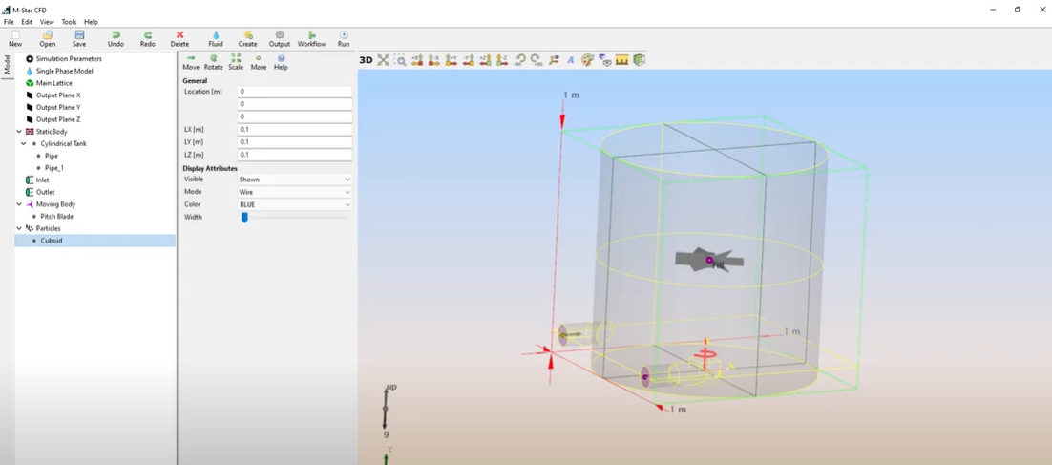The image size is (1052, 465).
Task: Collapse the StaticBody tree node
Action: (x=19, y=132)
